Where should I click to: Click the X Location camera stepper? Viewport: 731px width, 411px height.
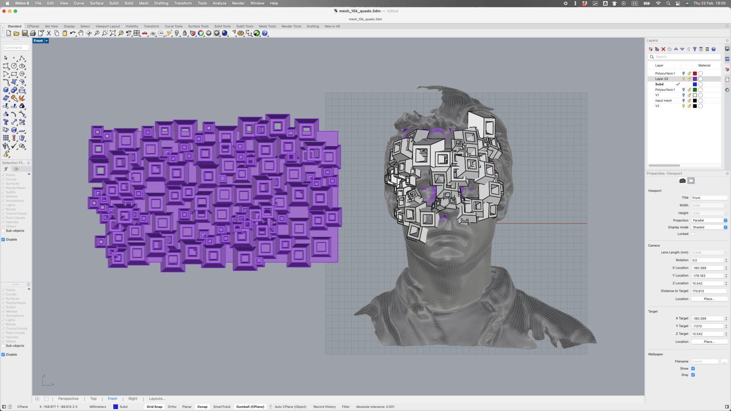[x=726, y=268]
